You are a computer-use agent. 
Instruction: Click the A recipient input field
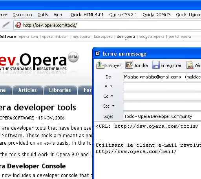click(x=162, y=86)
